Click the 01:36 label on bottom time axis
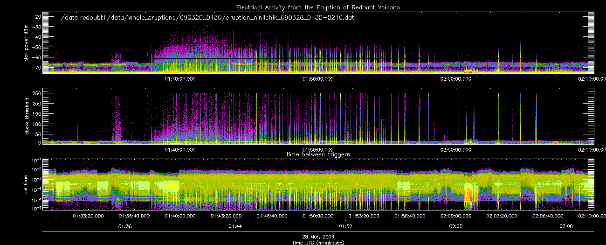This screenshot has height=245, width=606. click(125, 226)
